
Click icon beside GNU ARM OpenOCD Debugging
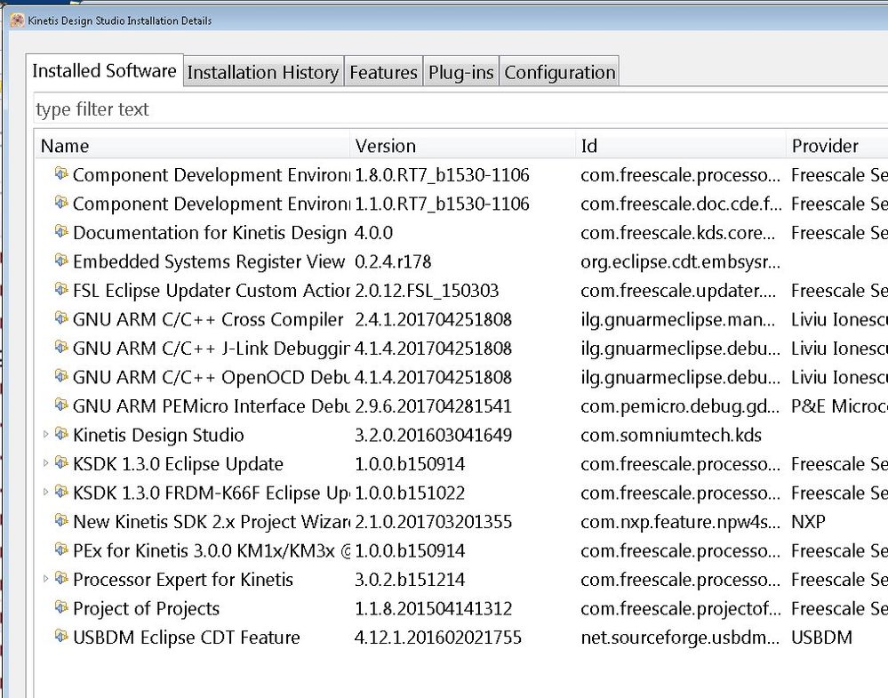(x=61, y=375)
